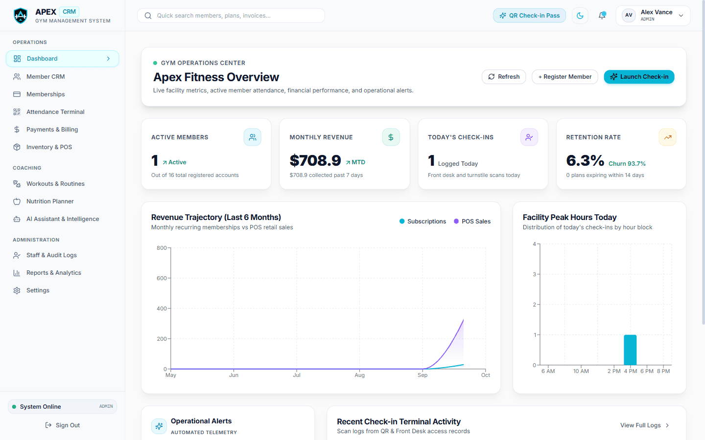Click the QR Check-in Pass button

529,16
